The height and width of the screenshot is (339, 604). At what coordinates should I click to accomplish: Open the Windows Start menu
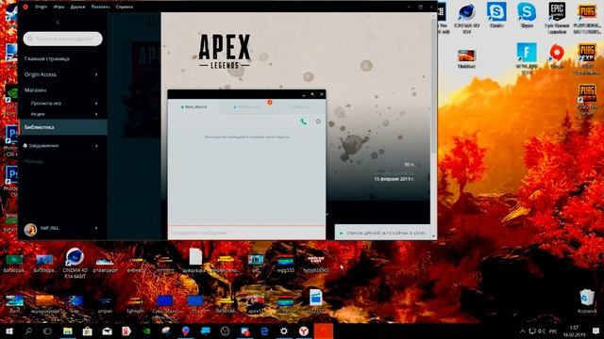coord(9,331)
